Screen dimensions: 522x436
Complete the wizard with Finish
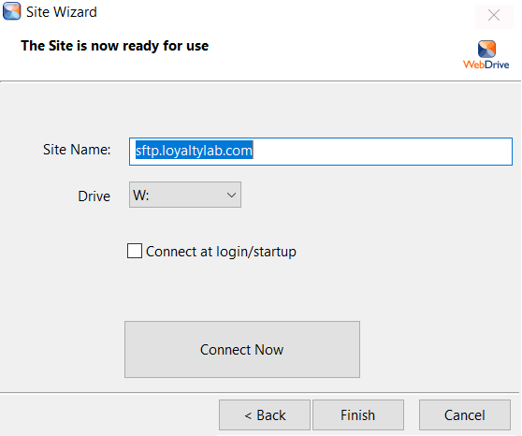358,415
